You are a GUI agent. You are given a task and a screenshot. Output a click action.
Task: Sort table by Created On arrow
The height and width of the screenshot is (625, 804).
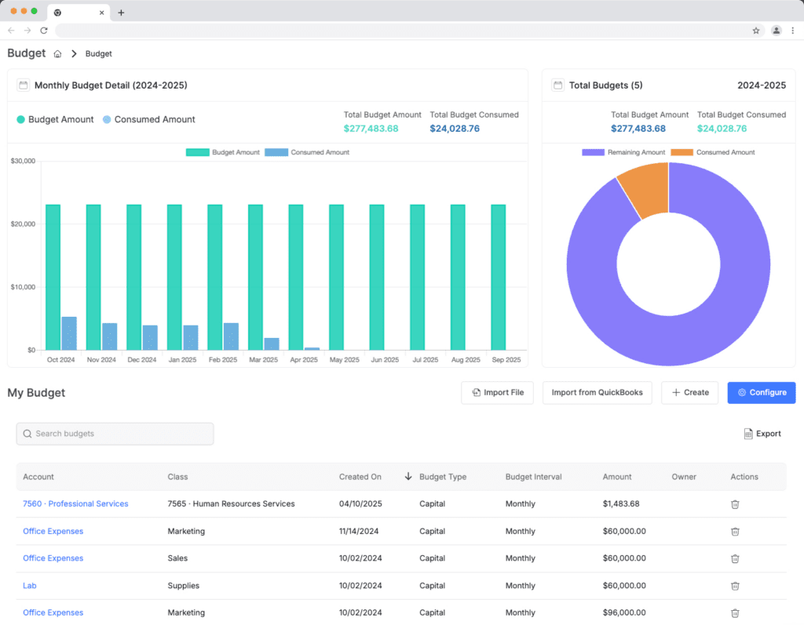(407, 477)
